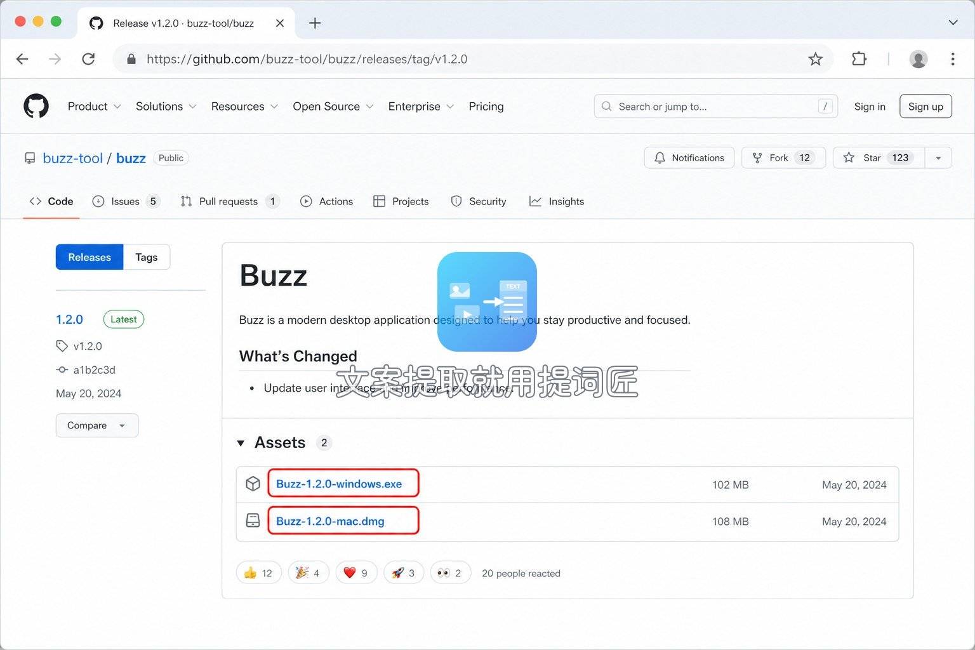Click the package icon beside windows.exe

point(253,484)
